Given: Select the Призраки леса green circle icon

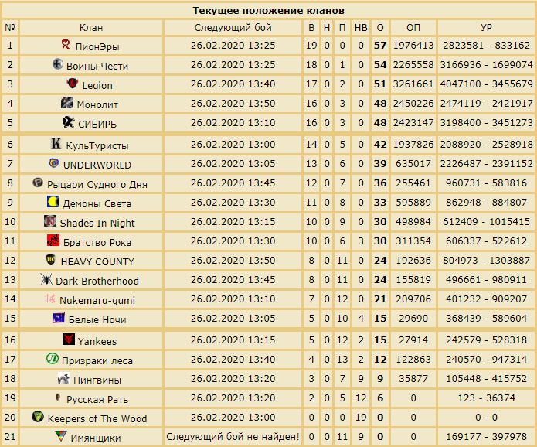Looking at the screenshot, I should coord(52,359).
